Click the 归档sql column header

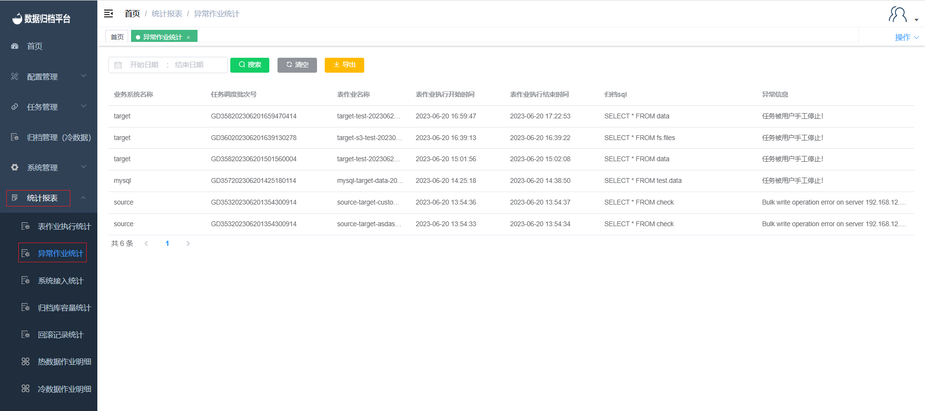616,94
